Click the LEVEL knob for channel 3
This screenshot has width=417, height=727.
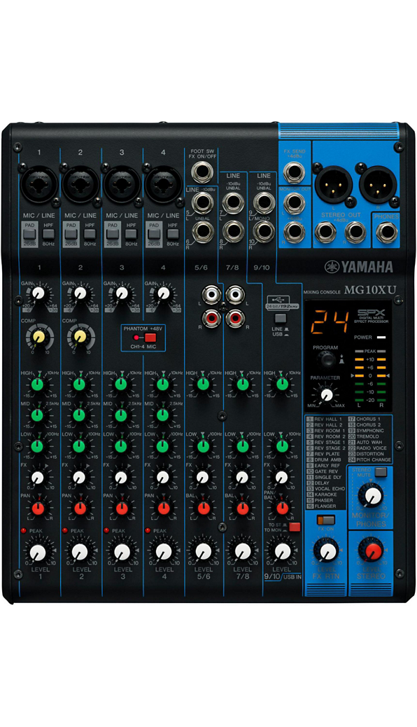tap(122, 552)
